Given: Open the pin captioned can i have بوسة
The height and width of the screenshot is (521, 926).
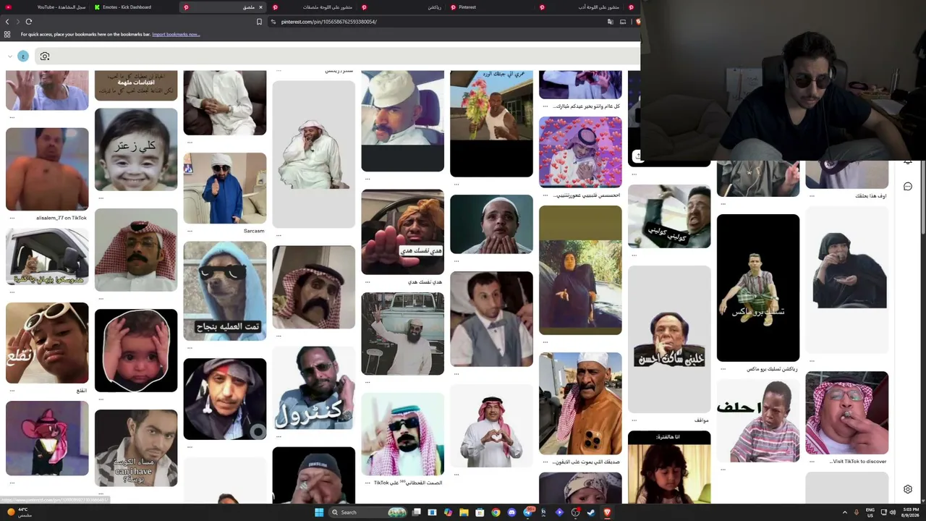Looking at the screenshot, I should click(x=136, y=448).
